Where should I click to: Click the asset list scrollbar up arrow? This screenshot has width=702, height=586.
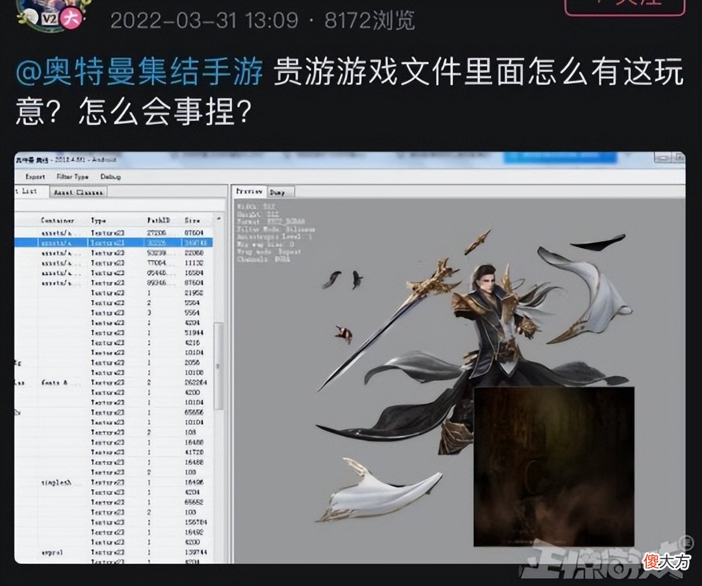coord(218,219)
